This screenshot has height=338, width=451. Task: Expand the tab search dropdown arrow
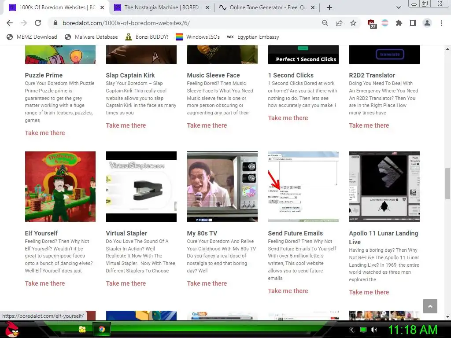tap(398, 7)
